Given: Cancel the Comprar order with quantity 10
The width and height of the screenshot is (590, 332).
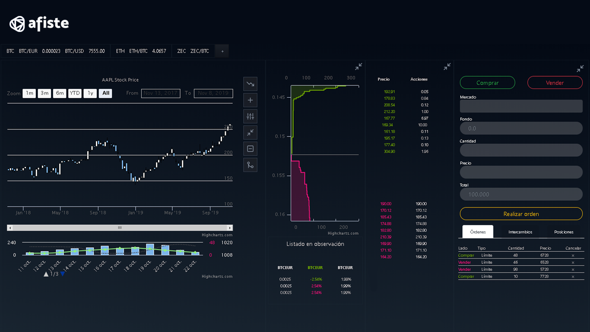Looking at the screenshot, I should coord(573,277).
